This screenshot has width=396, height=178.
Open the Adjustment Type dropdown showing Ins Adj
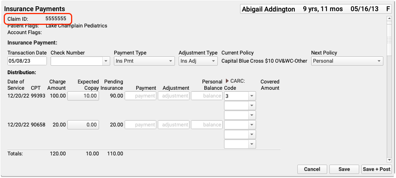(198, 61)
